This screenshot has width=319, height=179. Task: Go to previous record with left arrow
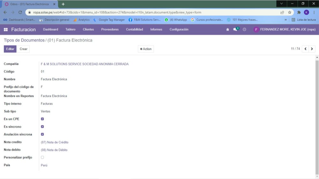[305, 49]
